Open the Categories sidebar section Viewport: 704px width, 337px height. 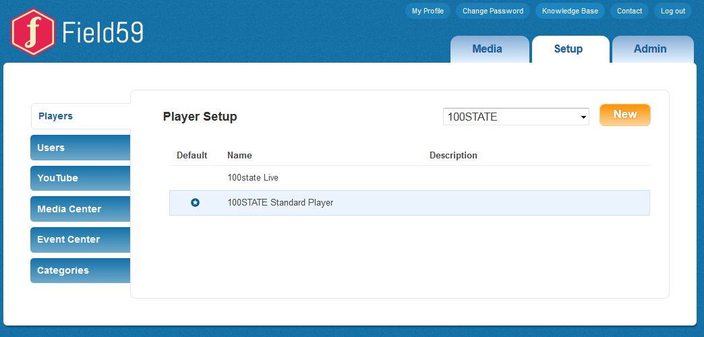(80, 270)
